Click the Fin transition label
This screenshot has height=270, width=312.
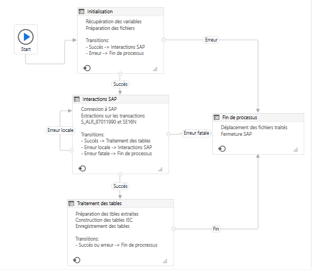(216, 229)
